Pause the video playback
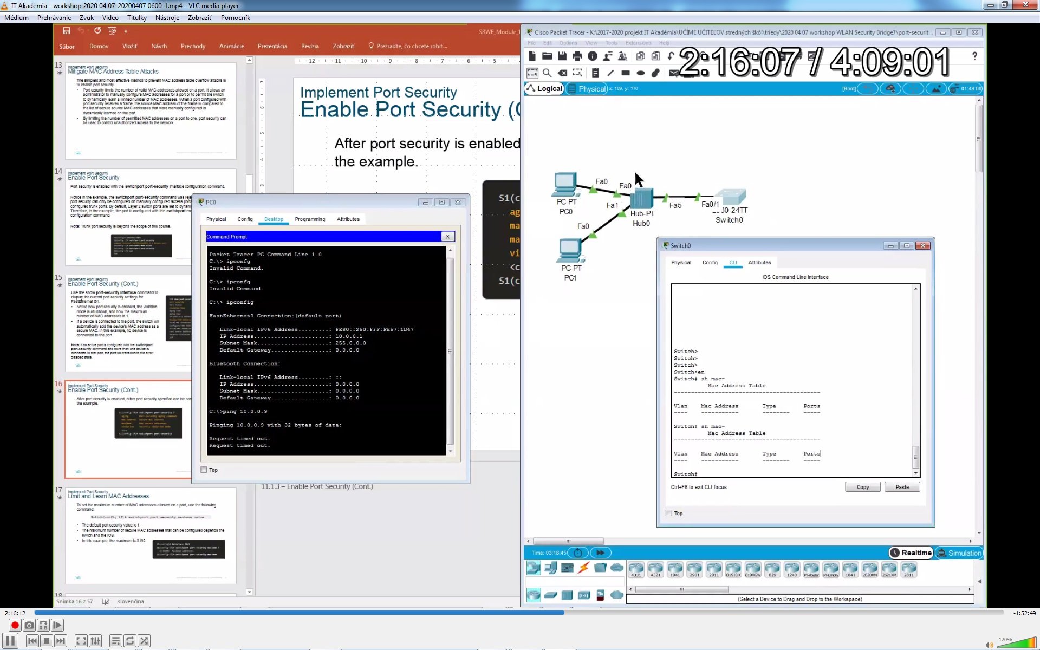 pos(10,641)
